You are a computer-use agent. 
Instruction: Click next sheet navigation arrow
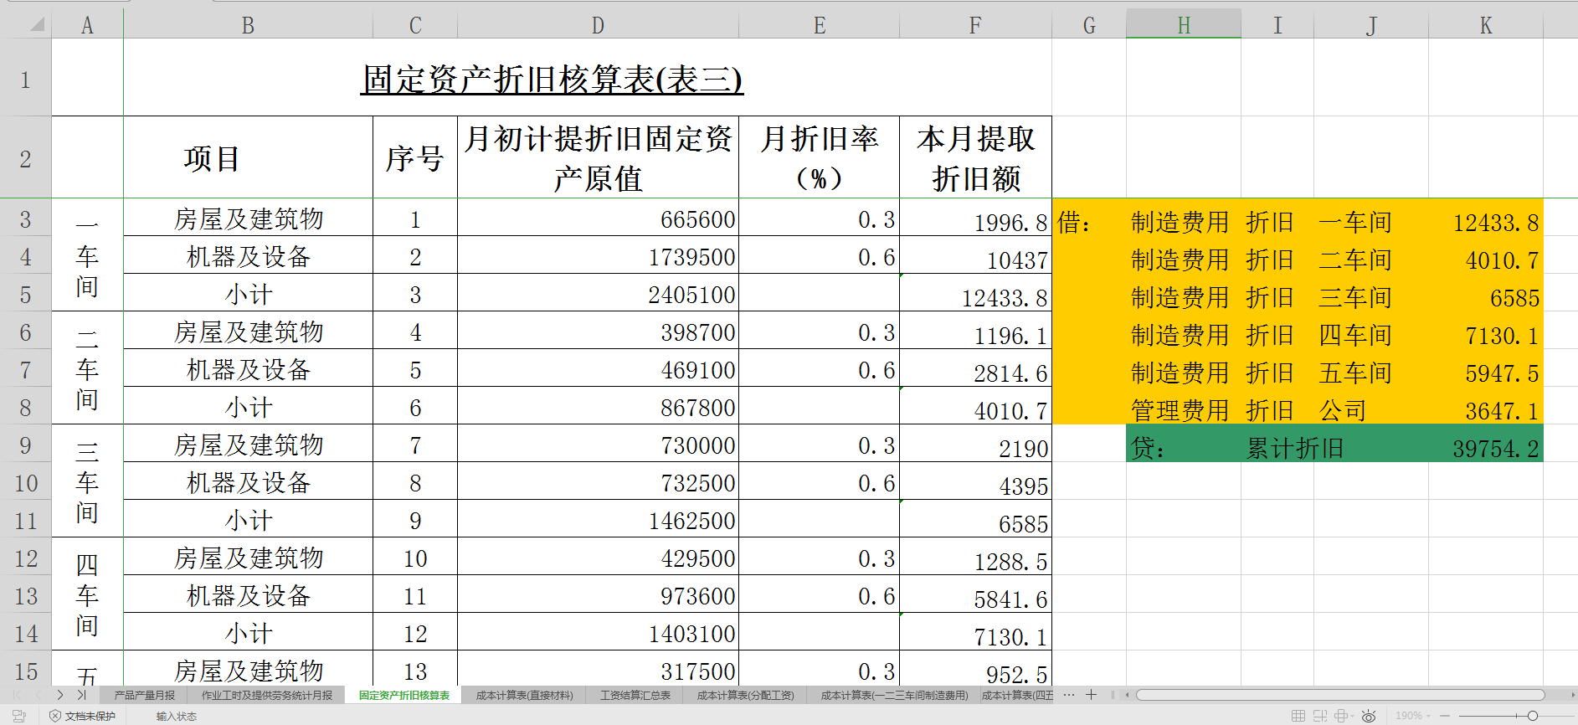click(60, 695)
